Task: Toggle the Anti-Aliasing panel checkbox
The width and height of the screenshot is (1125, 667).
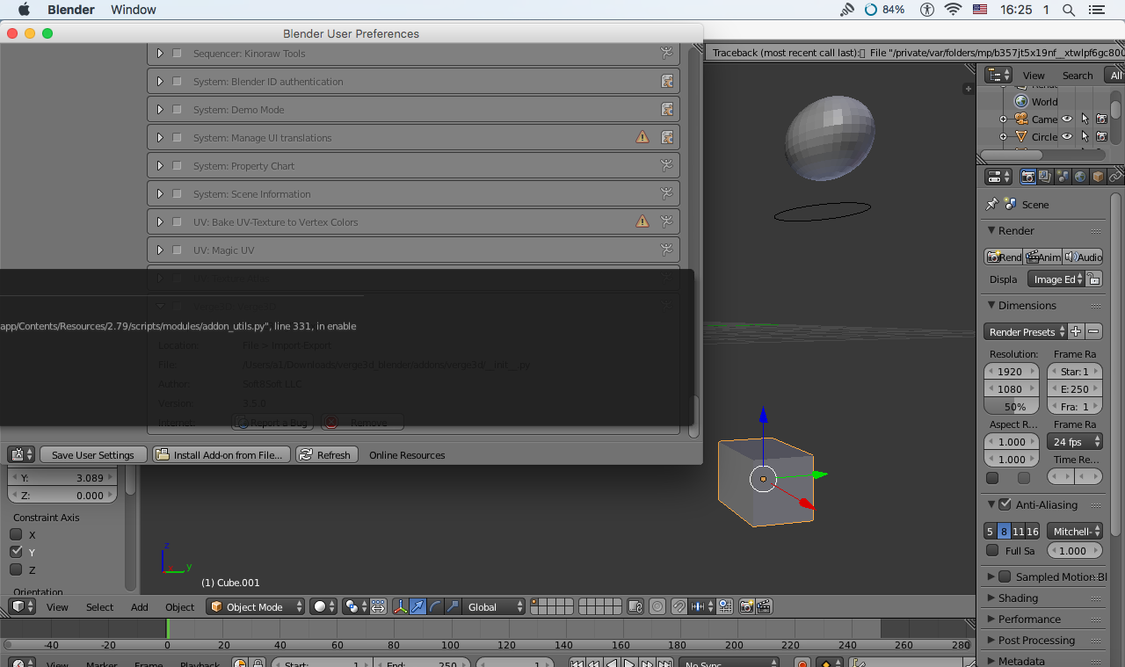Action: click(1005, 504)
